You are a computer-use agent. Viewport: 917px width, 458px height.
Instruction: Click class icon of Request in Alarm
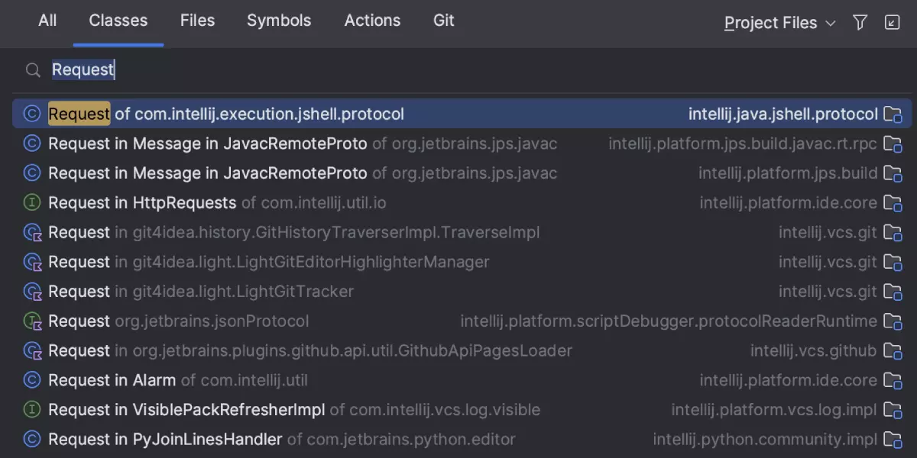coord(31,380)
